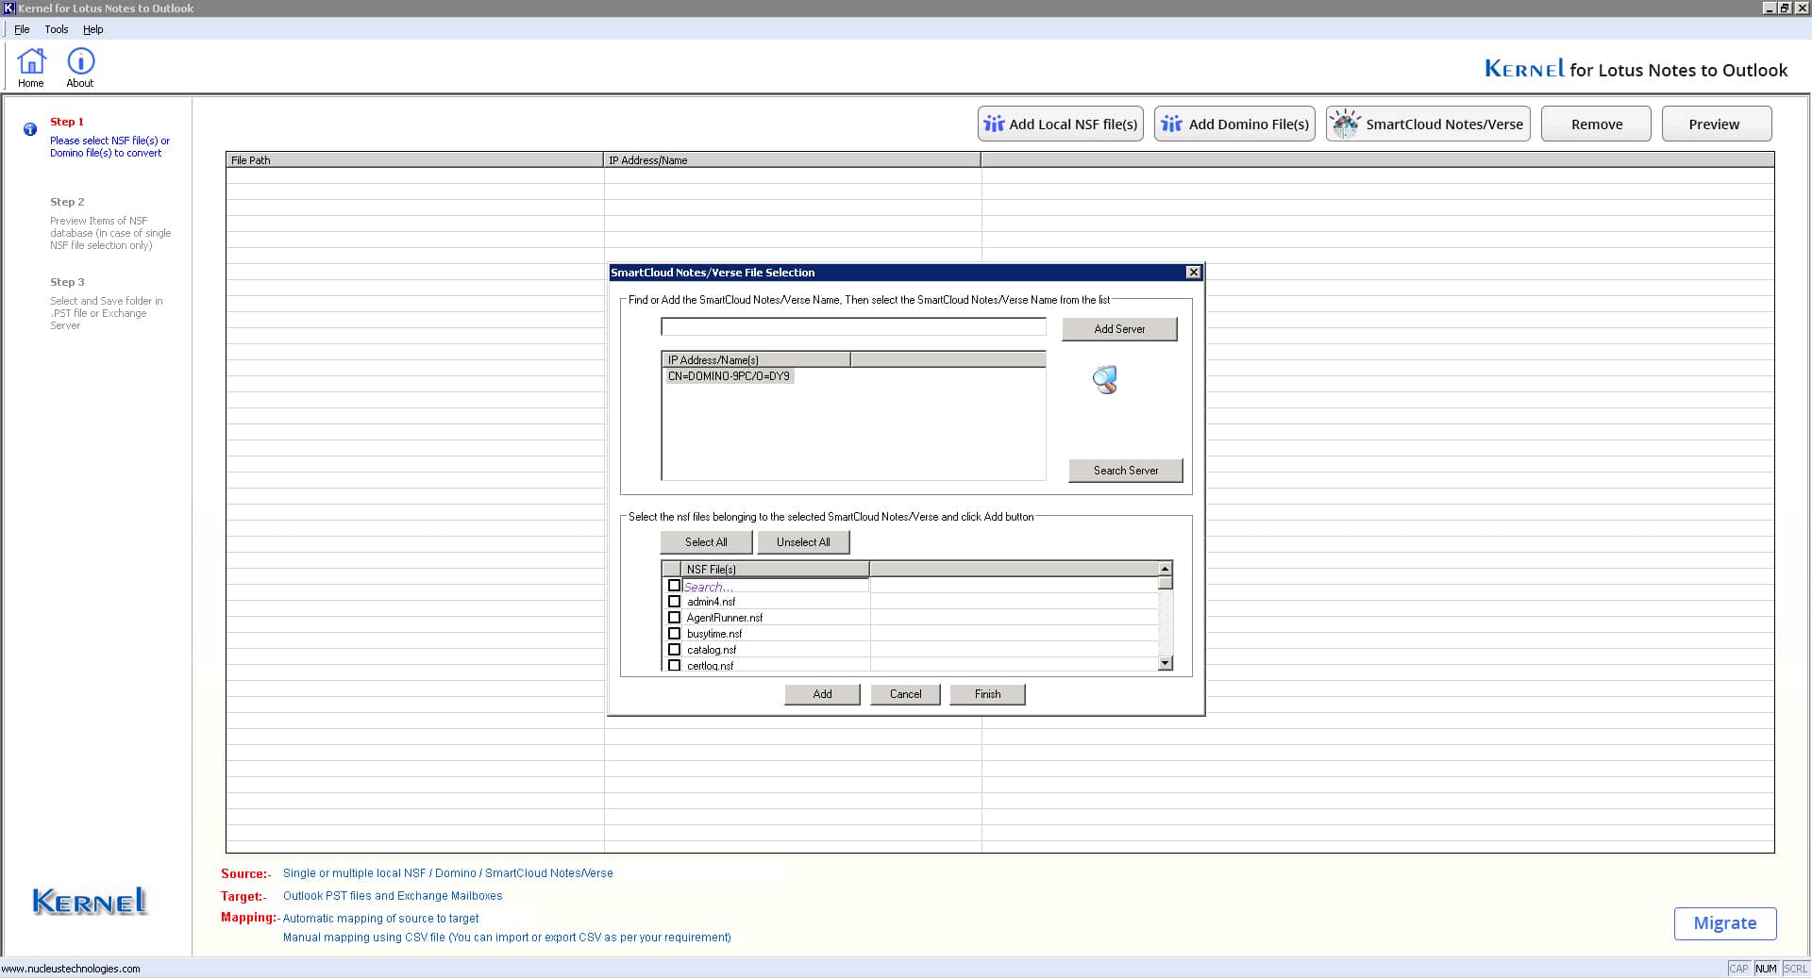
Task: Click the Unselect All button
Action: [x=803, y=542]
